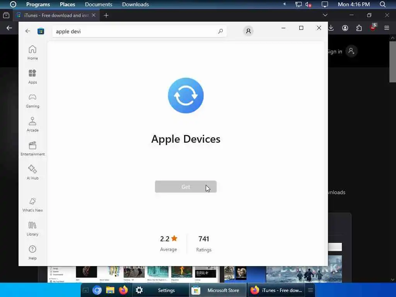396x297 pixels.
Task: Switch to Settings in the taskbar
Action: tap(160, 290)
